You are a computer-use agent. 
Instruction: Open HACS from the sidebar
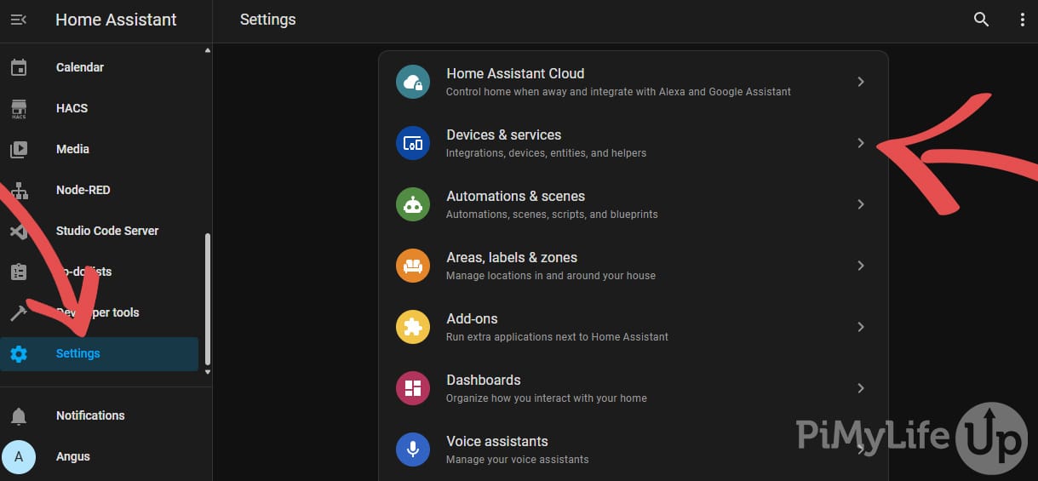click(x=72, y=108)
